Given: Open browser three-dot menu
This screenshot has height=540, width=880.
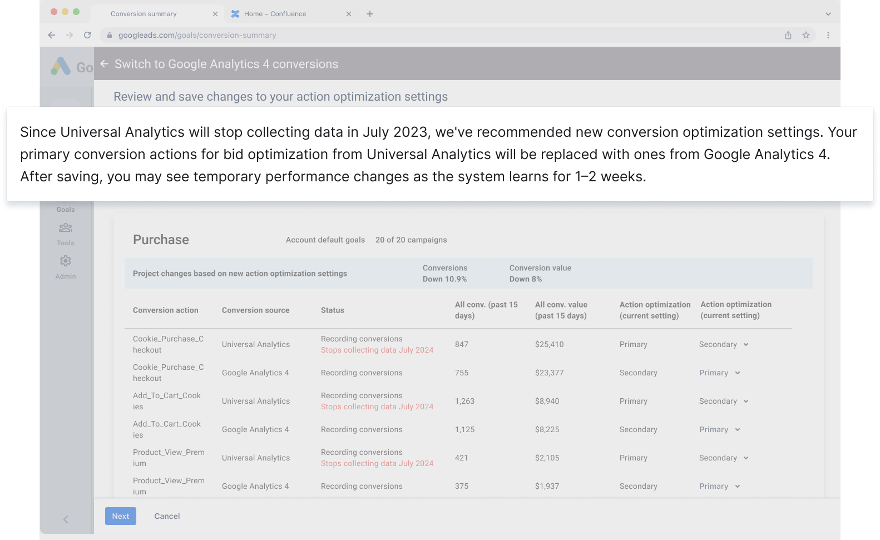Looking at the screenshot, I should 828,35.
